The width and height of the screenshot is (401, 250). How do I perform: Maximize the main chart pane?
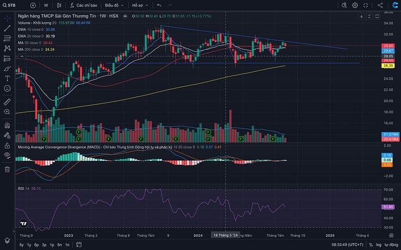tap(377, 16)
